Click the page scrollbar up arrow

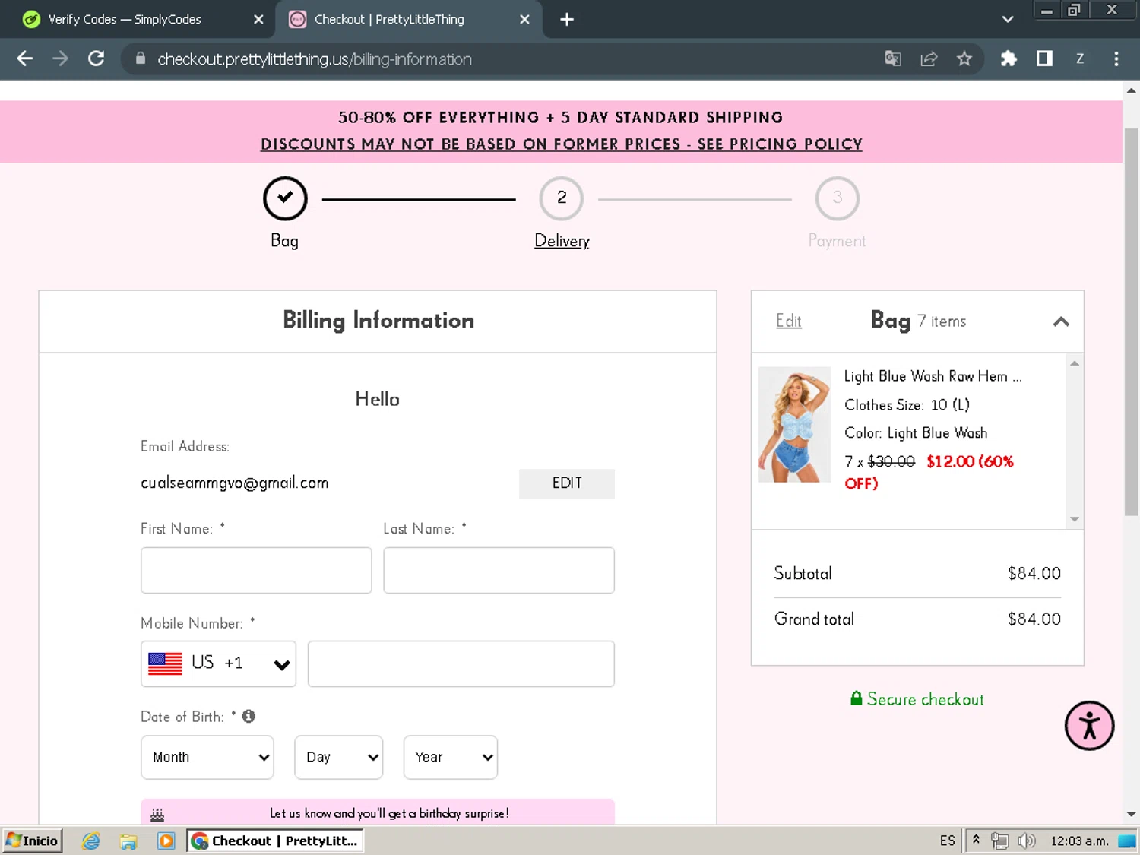1131,90
